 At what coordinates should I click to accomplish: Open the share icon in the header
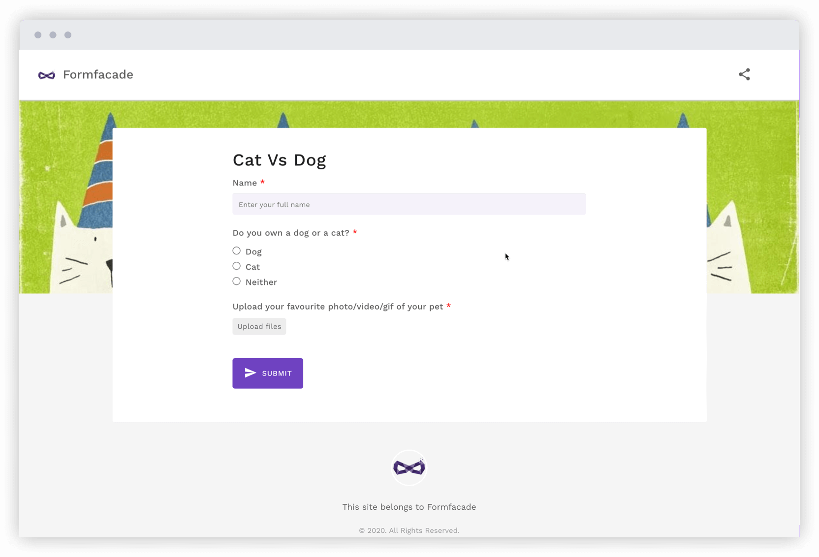coord(744,74)
